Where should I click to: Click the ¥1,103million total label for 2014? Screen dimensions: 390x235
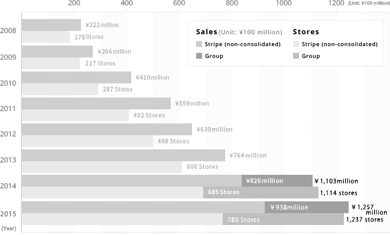tap(336, 181)
